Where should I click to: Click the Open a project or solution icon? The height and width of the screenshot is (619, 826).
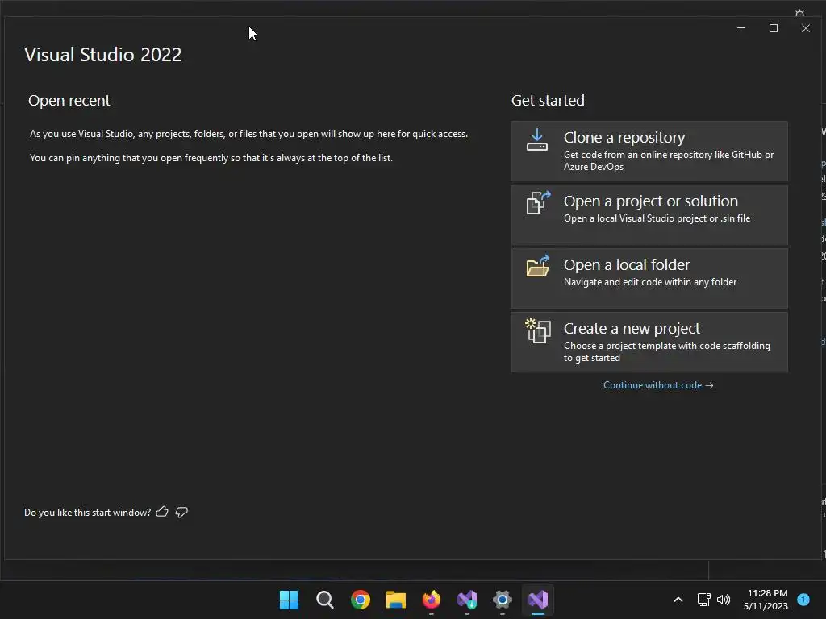pos(538,202)
